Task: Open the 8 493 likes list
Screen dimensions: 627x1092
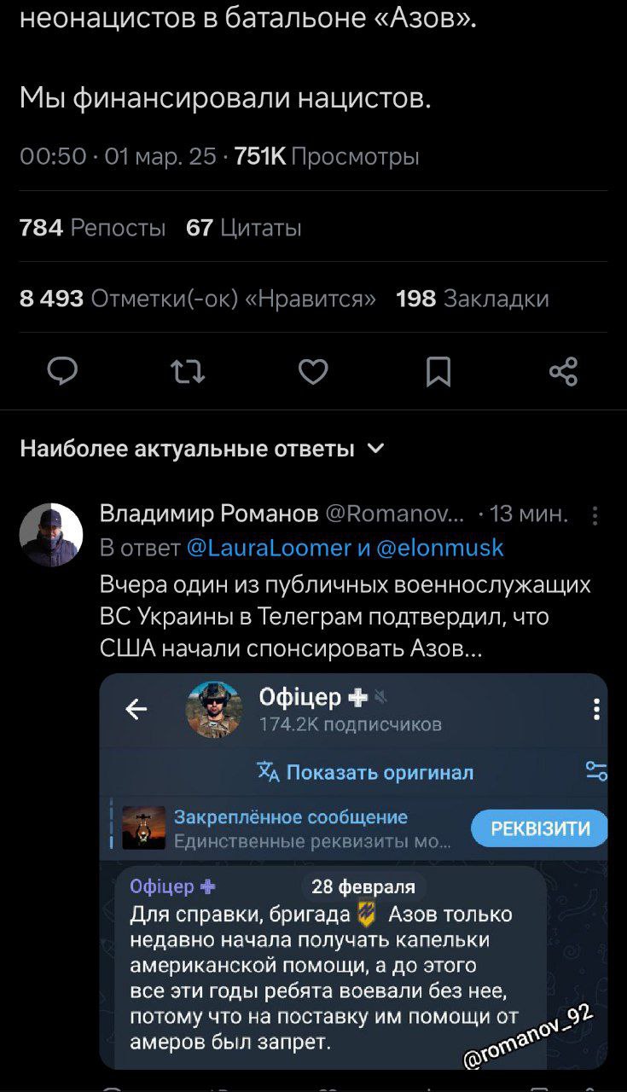Action: 197,299
